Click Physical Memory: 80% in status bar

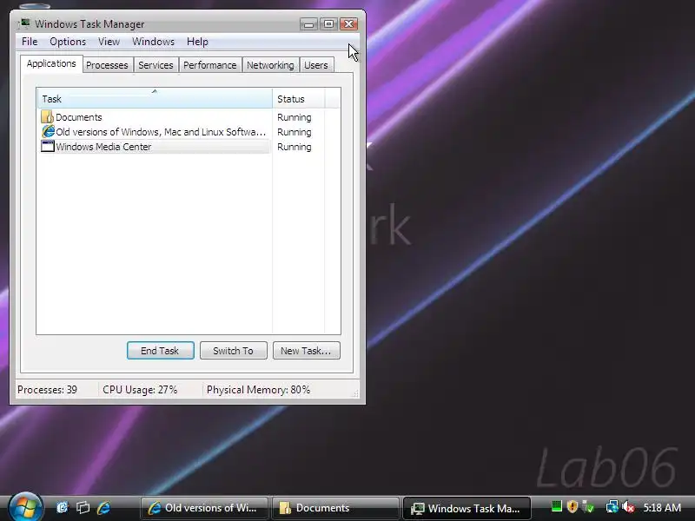coord(258,390)
